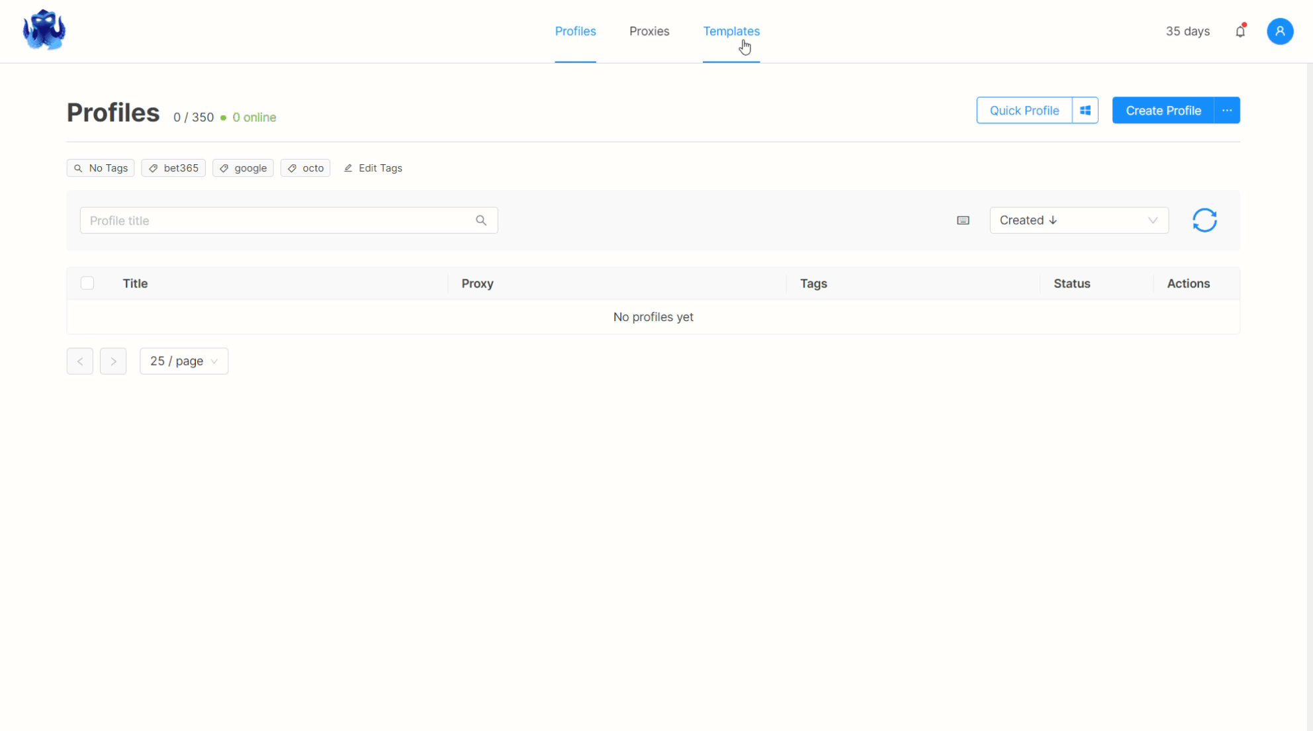
Task: Click the Tags column header
Action: click(x=813, y=283)
